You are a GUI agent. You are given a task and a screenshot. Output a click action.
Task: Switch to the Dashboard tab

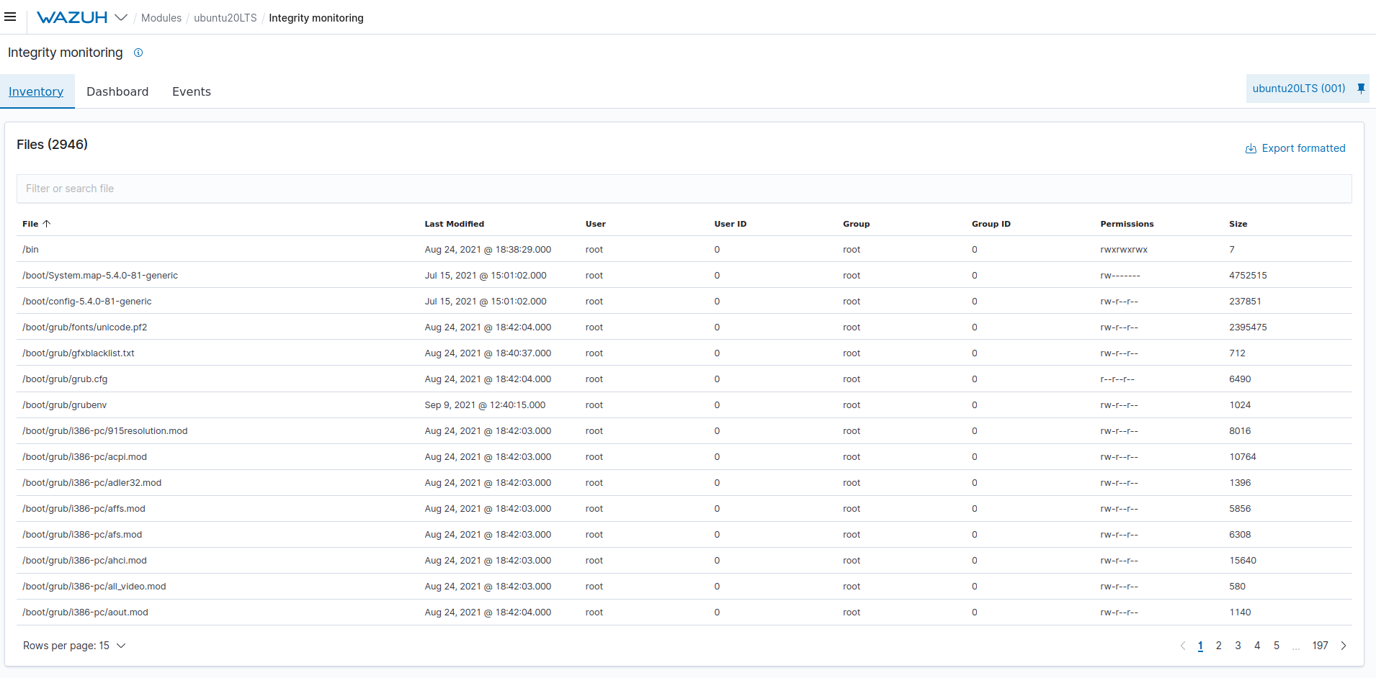117,91
